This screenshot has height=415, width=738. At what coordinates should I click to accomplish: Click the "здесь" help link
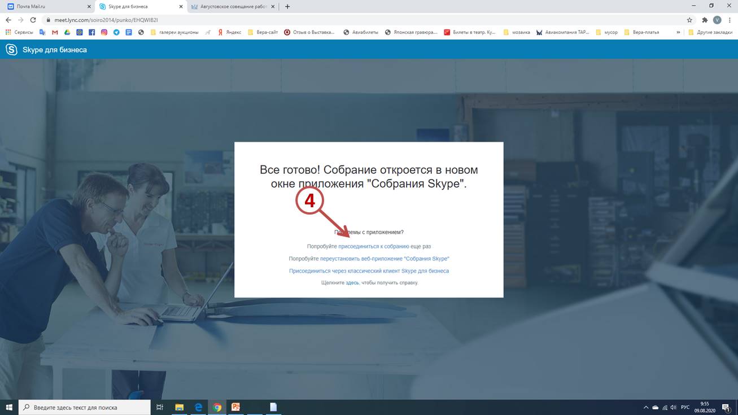point(352,283)
